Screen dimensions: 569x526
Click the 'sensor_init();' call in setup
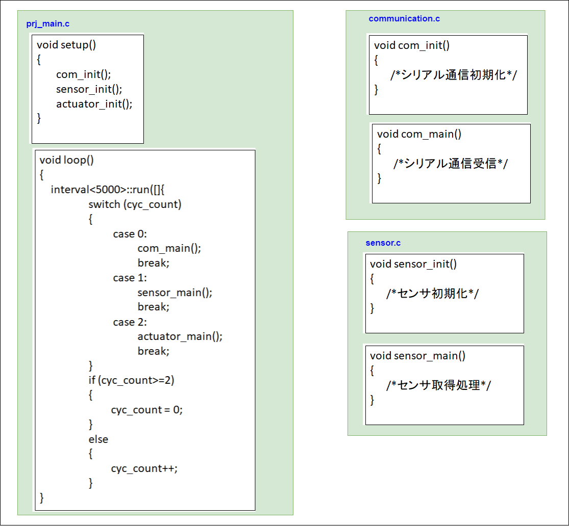89,89
